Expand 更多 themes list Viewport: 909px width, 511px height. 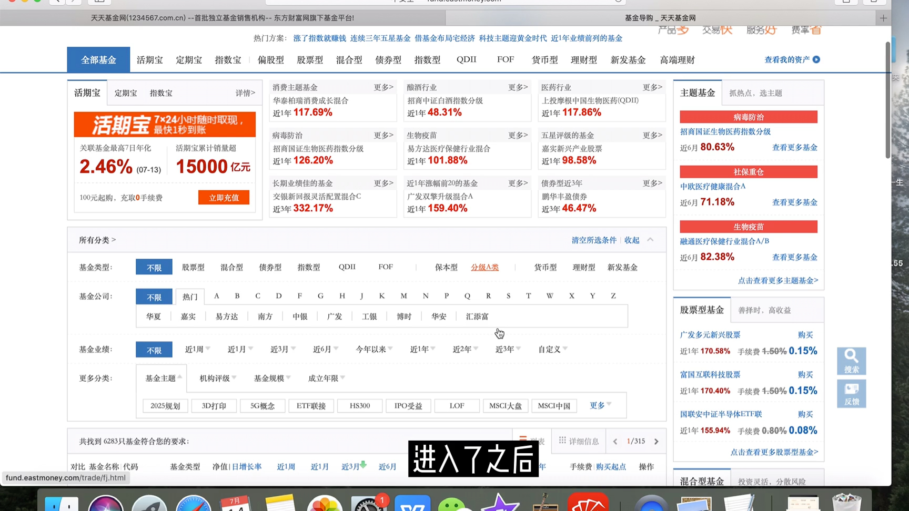600,405
